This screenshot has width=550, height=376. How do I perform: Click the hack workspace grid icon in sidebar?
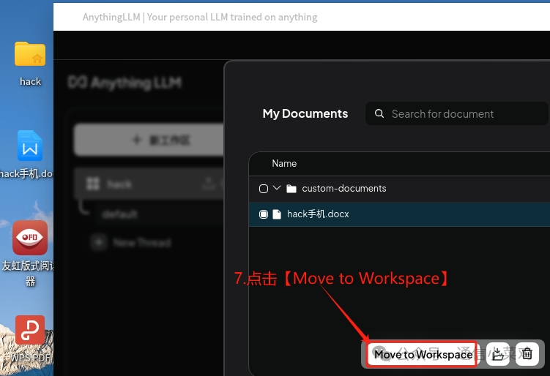(x=93, y=184)
